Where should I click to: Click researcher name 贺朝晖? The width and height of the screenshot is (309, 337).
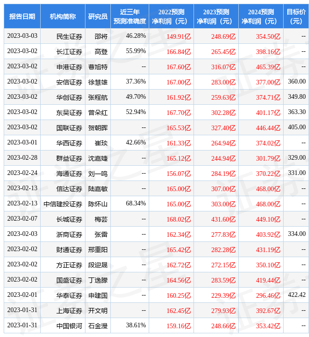point(98,128)
